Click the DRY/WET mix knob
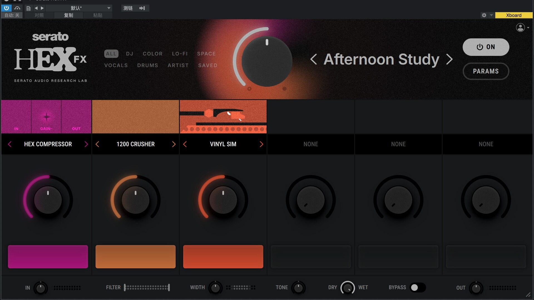The height and width of the screenshot is (300, 534). point(348,288)
